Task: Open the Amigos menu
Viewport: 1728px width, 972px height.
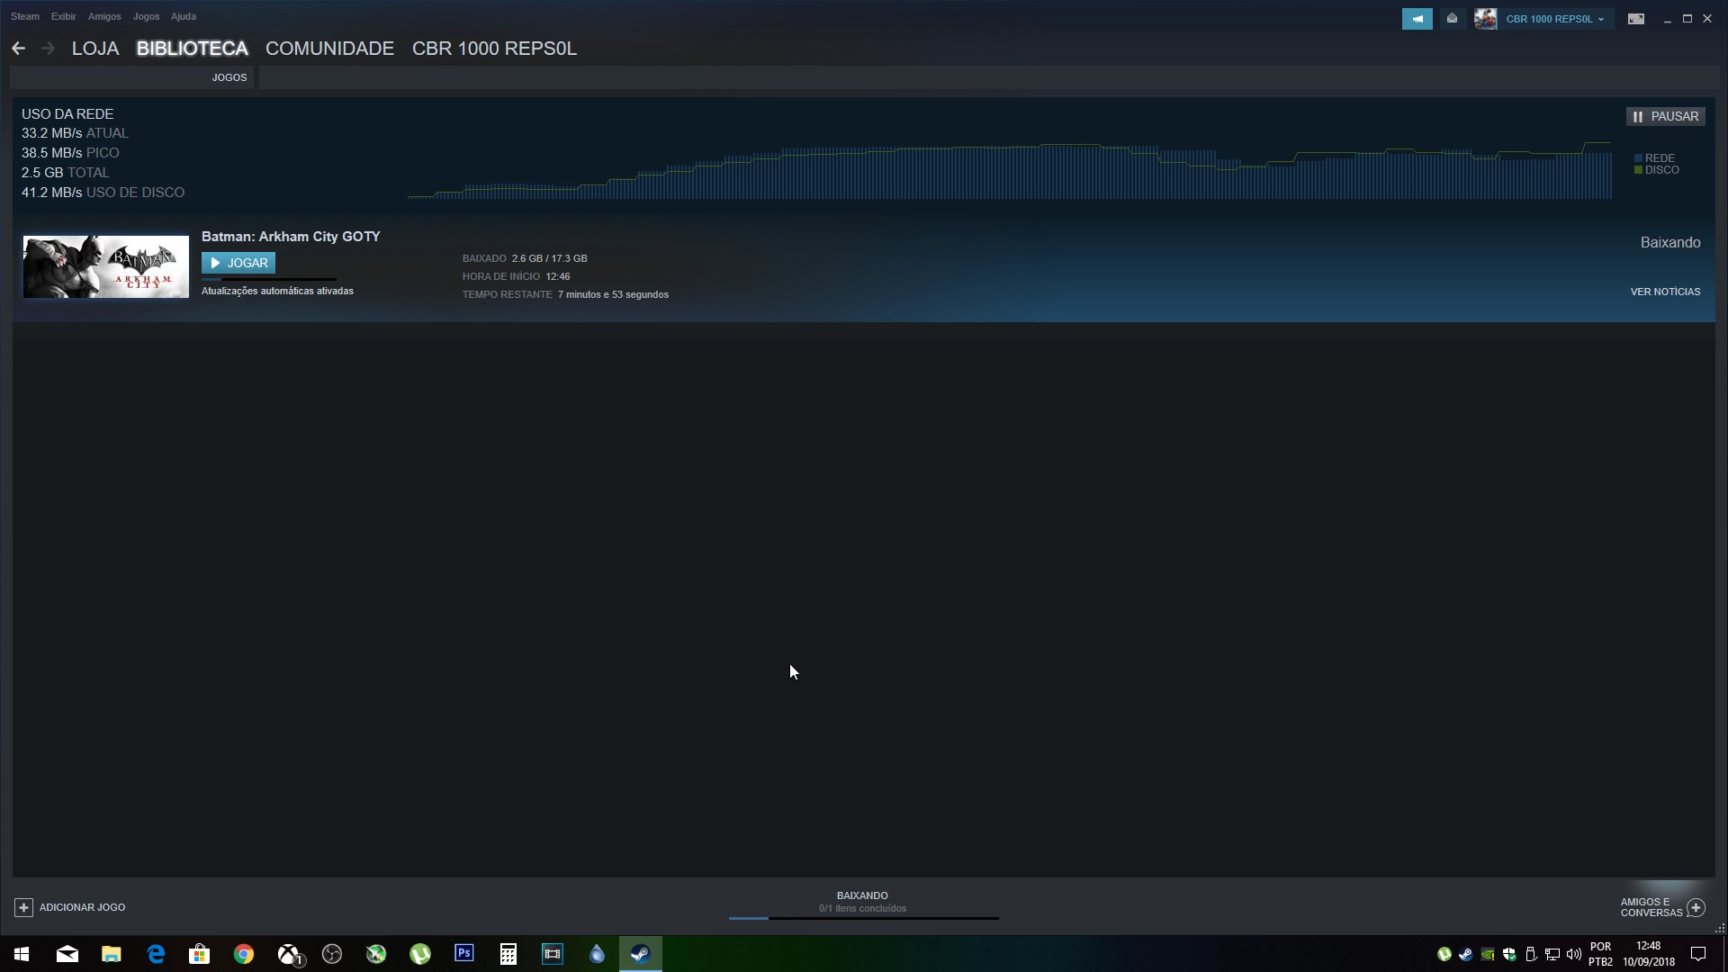Action: click(x=104, y=16)
